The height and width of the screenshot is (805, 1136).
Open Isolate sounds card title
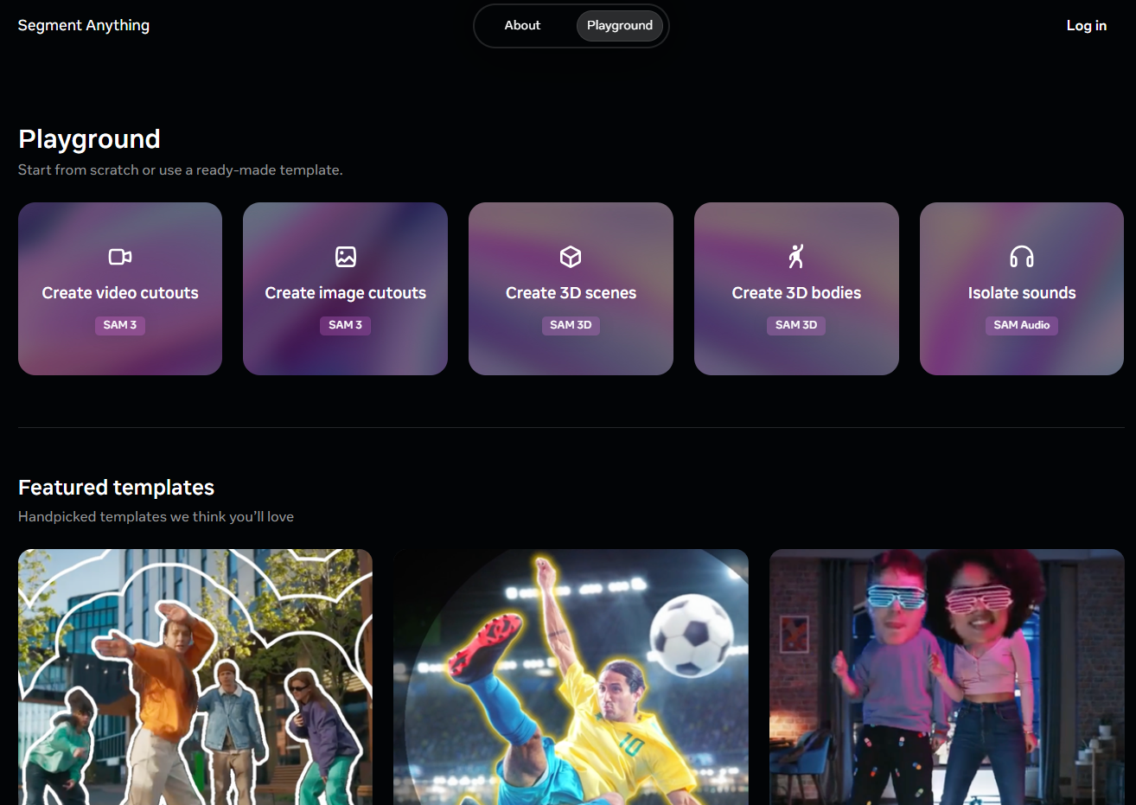click(x=1022, y=293)
